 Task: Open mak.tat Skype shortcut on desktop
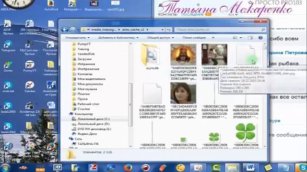tap(8, 87)
